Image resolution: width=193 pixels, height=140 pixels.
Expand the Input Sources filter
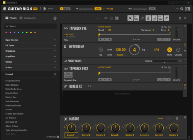[x=30, y=40]
